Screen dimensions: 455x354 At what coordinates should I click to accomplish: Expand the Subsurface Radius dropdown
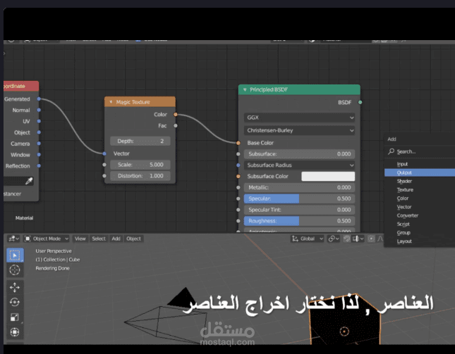tap(300, 165)
